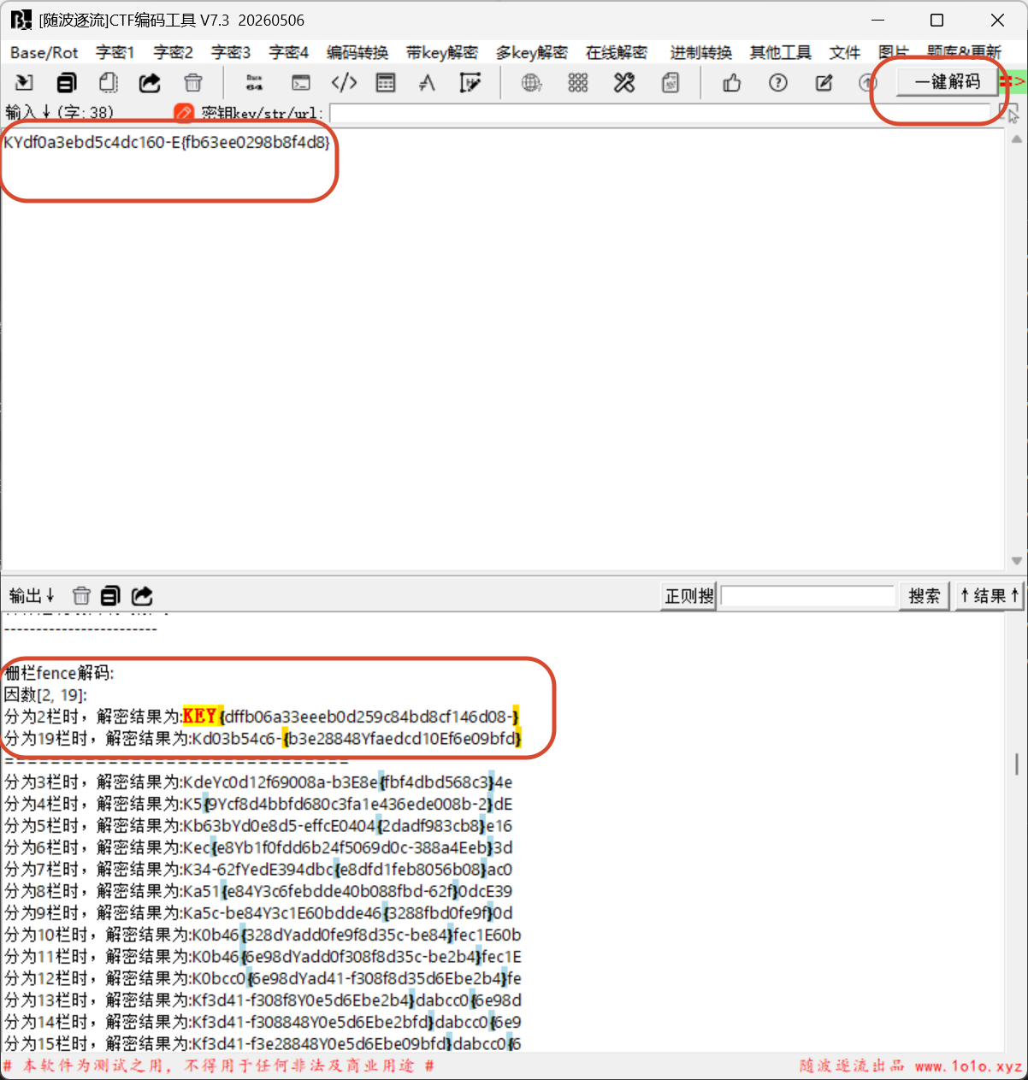Viewport: 1028px width, 1080px height.
Task: Click the circular up-arrow update icon
Action: [867, 83]
